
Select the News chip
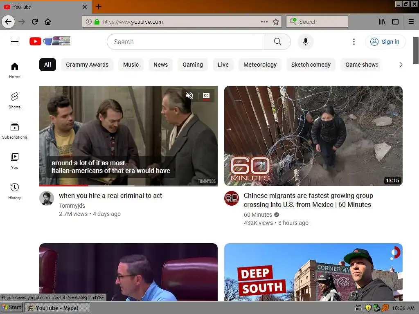pyautogui.click(x=160, y=65)
